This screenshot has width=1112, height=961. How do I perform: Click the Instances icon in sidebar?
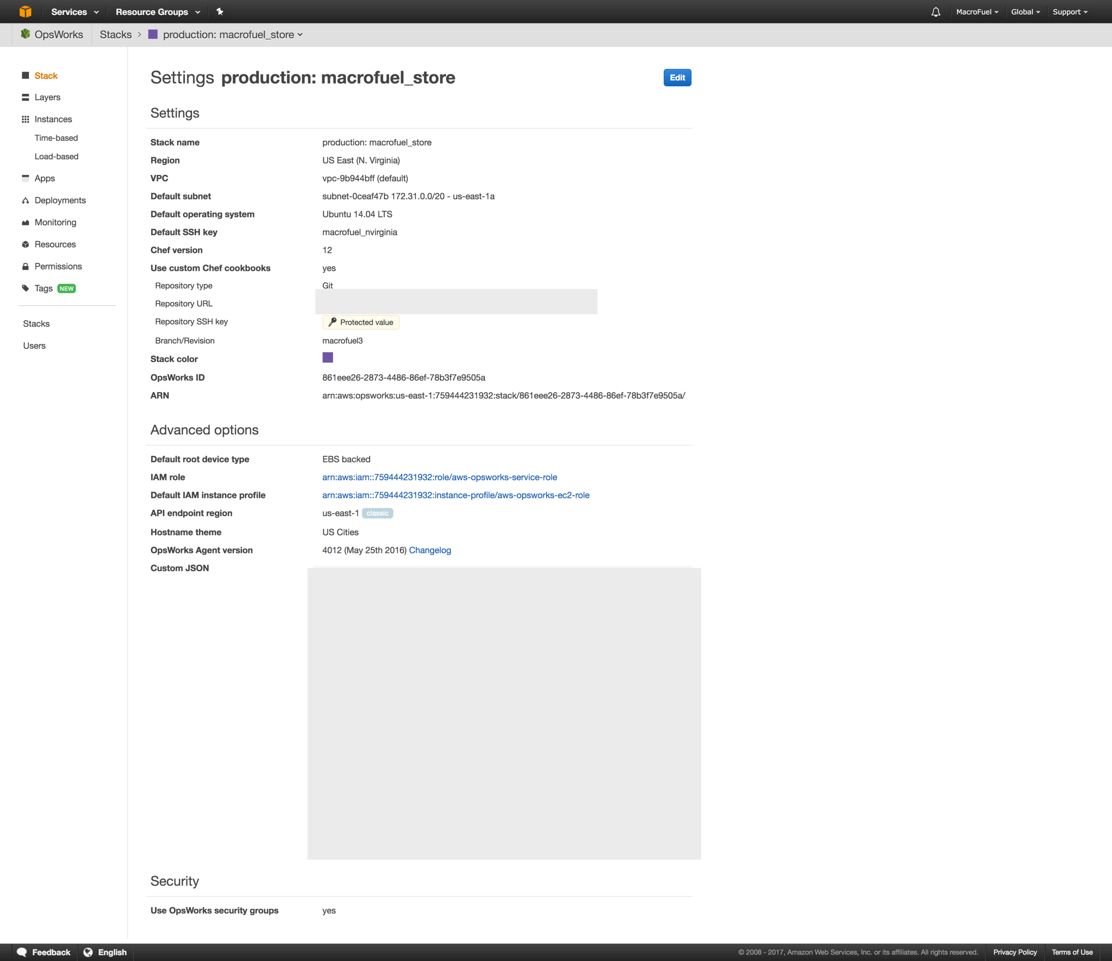point(25,118)
